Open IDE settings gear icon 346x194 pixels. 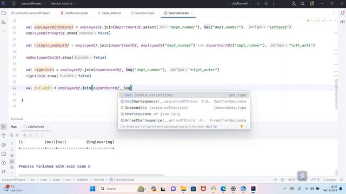click(x=311, y=4)
